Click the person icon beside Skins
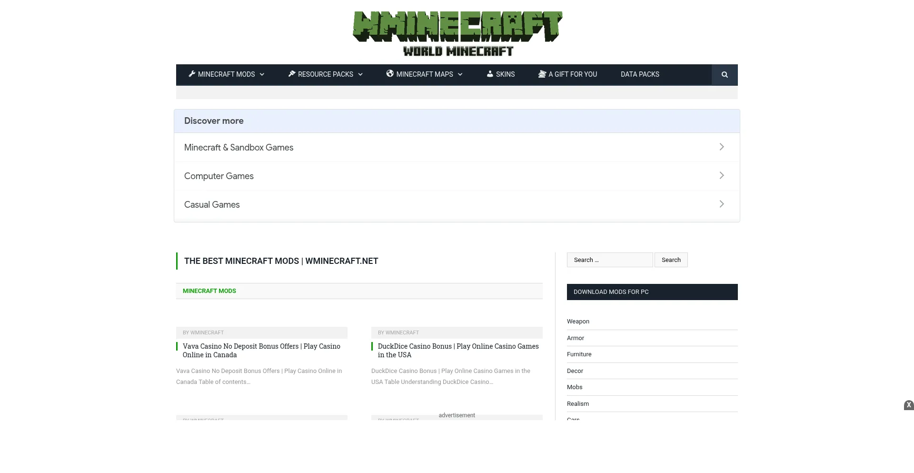914x473 pixels. pyautogui.click(x=490, y=74)
